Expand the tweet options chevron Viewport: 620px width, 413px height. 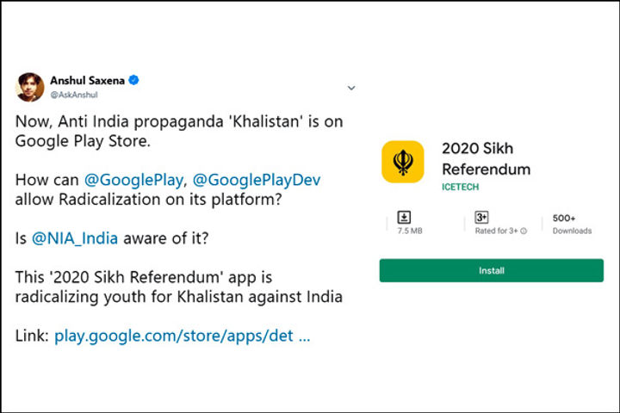(x=351, y=88)
